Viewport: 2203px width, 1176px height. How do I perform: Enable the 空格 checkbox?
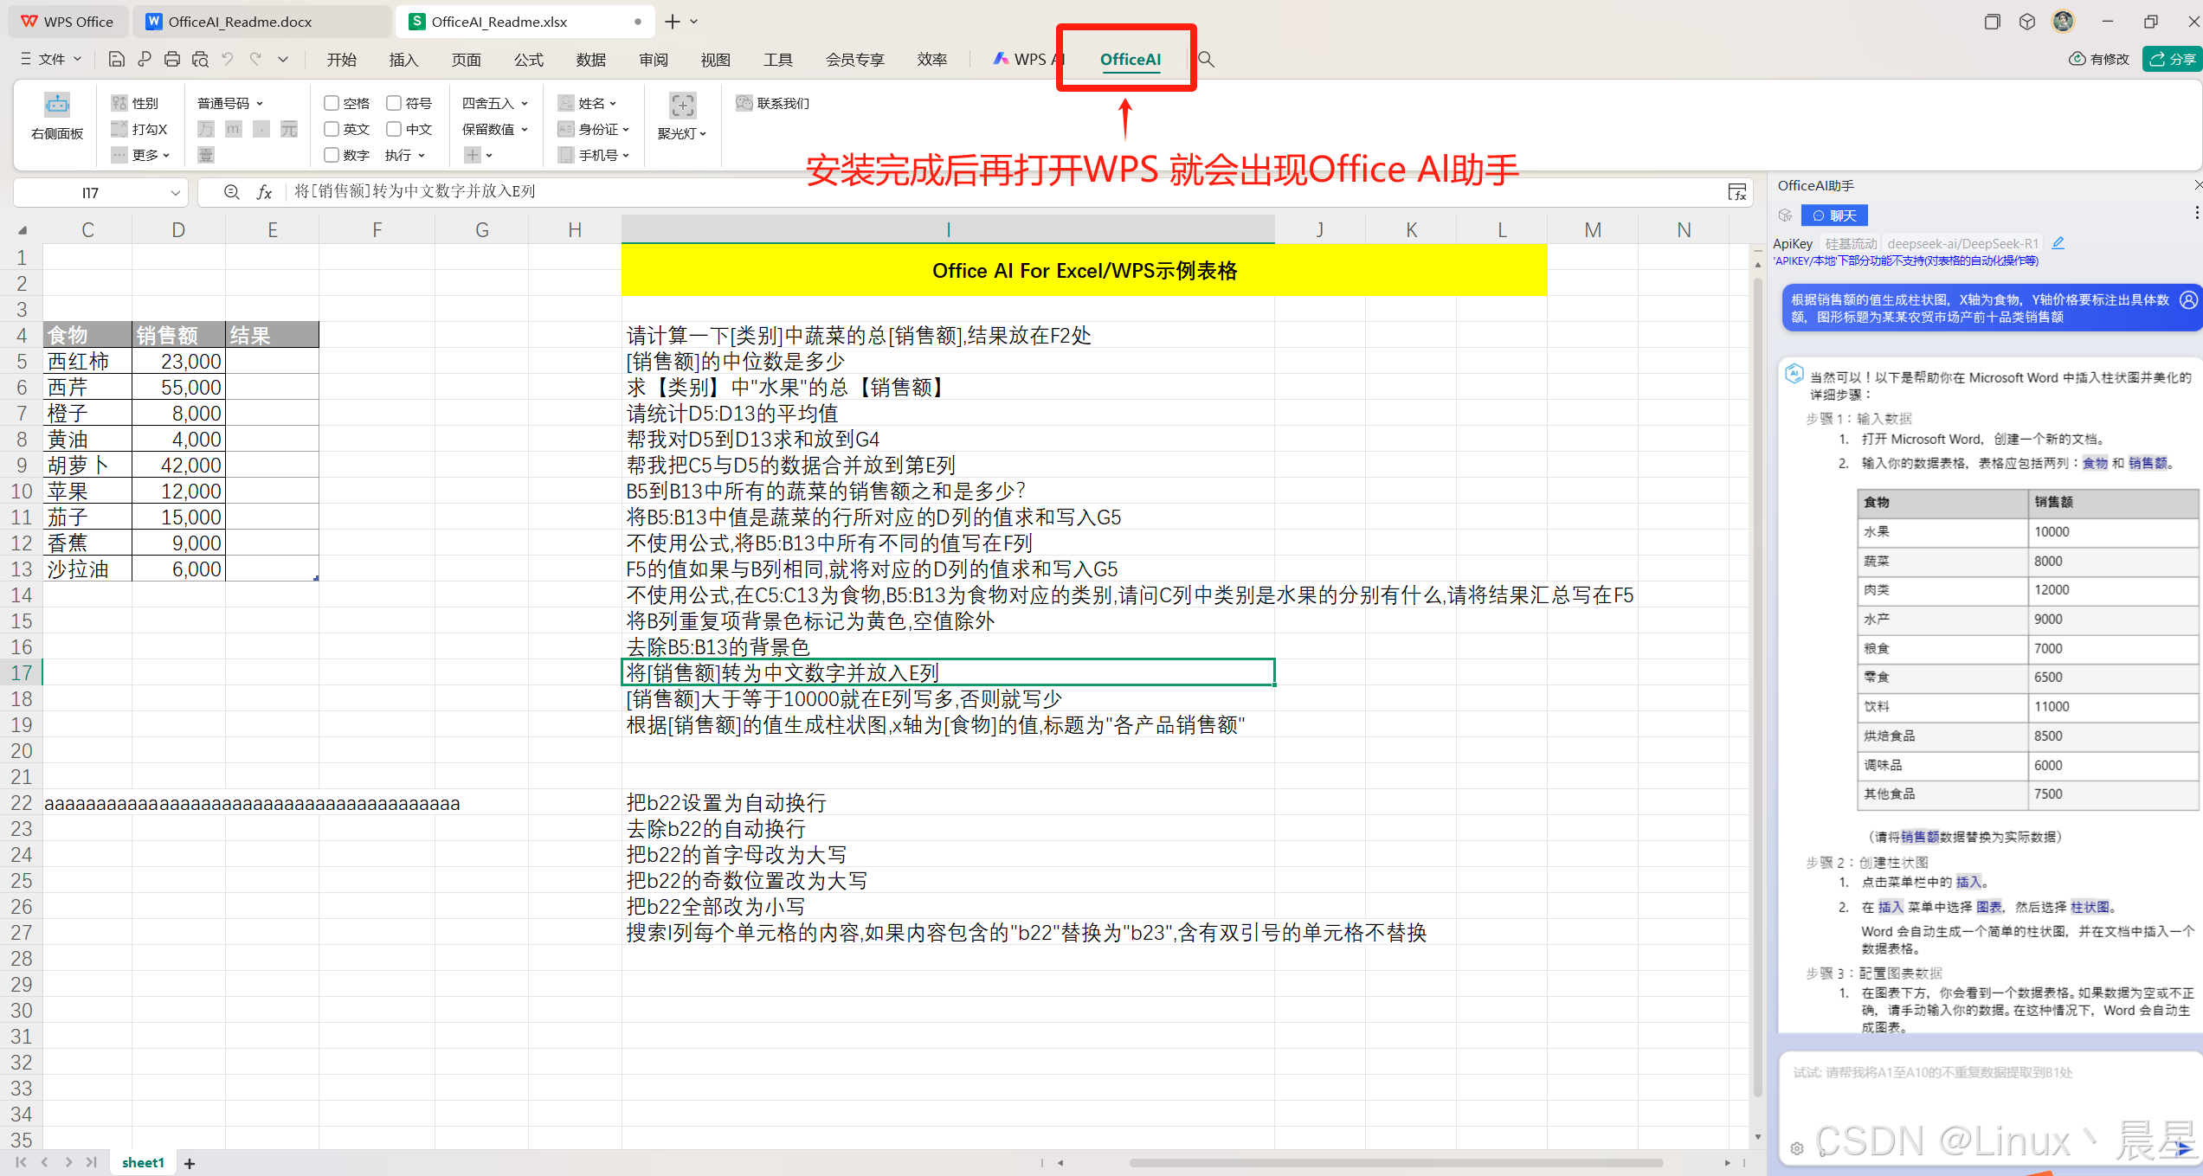(x=331, y=103)
